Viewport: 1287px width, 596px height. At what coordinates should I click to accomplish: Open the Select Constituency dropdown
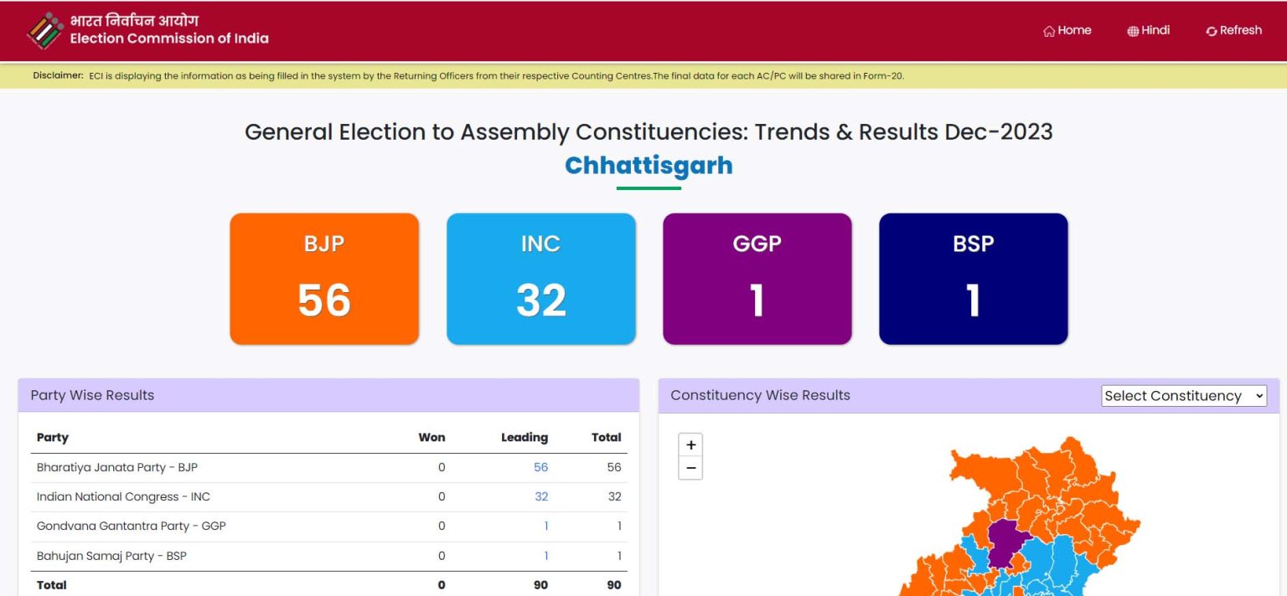[1184, 396]
